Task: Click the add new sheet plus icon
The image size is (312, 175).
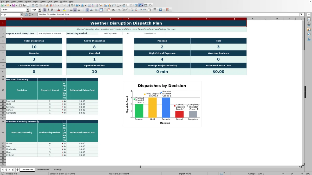Action: (17, 170)
